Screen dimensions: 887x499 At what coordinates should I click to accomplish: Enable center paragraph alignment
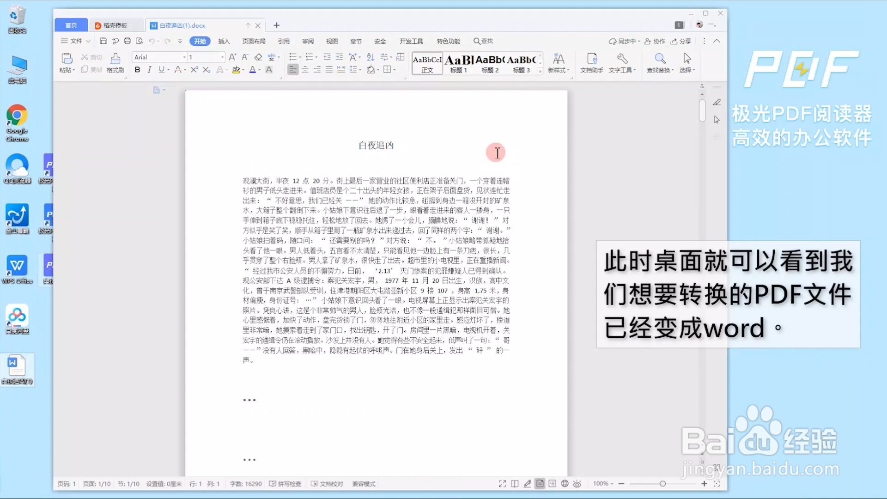click(x=305, y=70)
